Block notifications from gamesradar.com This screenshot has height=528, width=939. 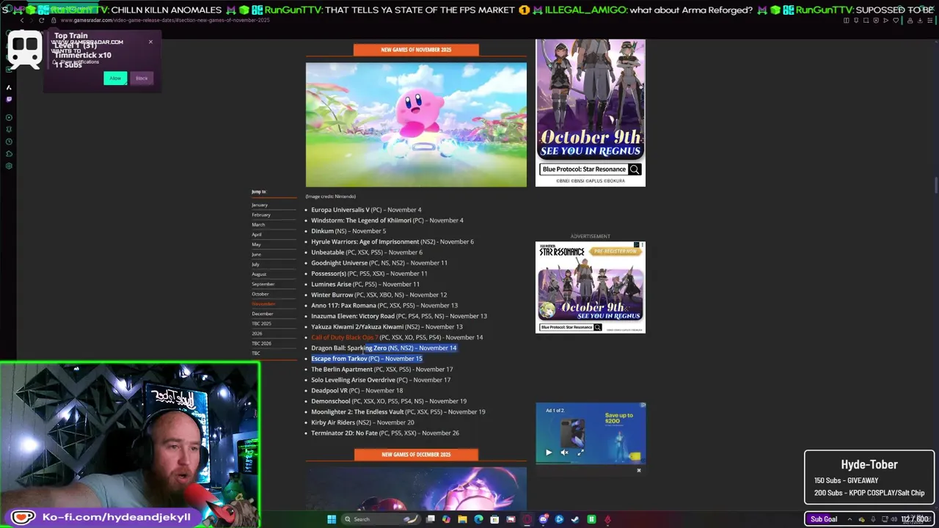coord(142,78)
